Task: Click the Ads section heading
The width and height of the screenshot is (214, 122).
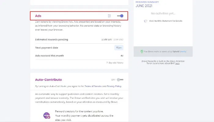Action: pyautogui.click(x=38, y=16)
